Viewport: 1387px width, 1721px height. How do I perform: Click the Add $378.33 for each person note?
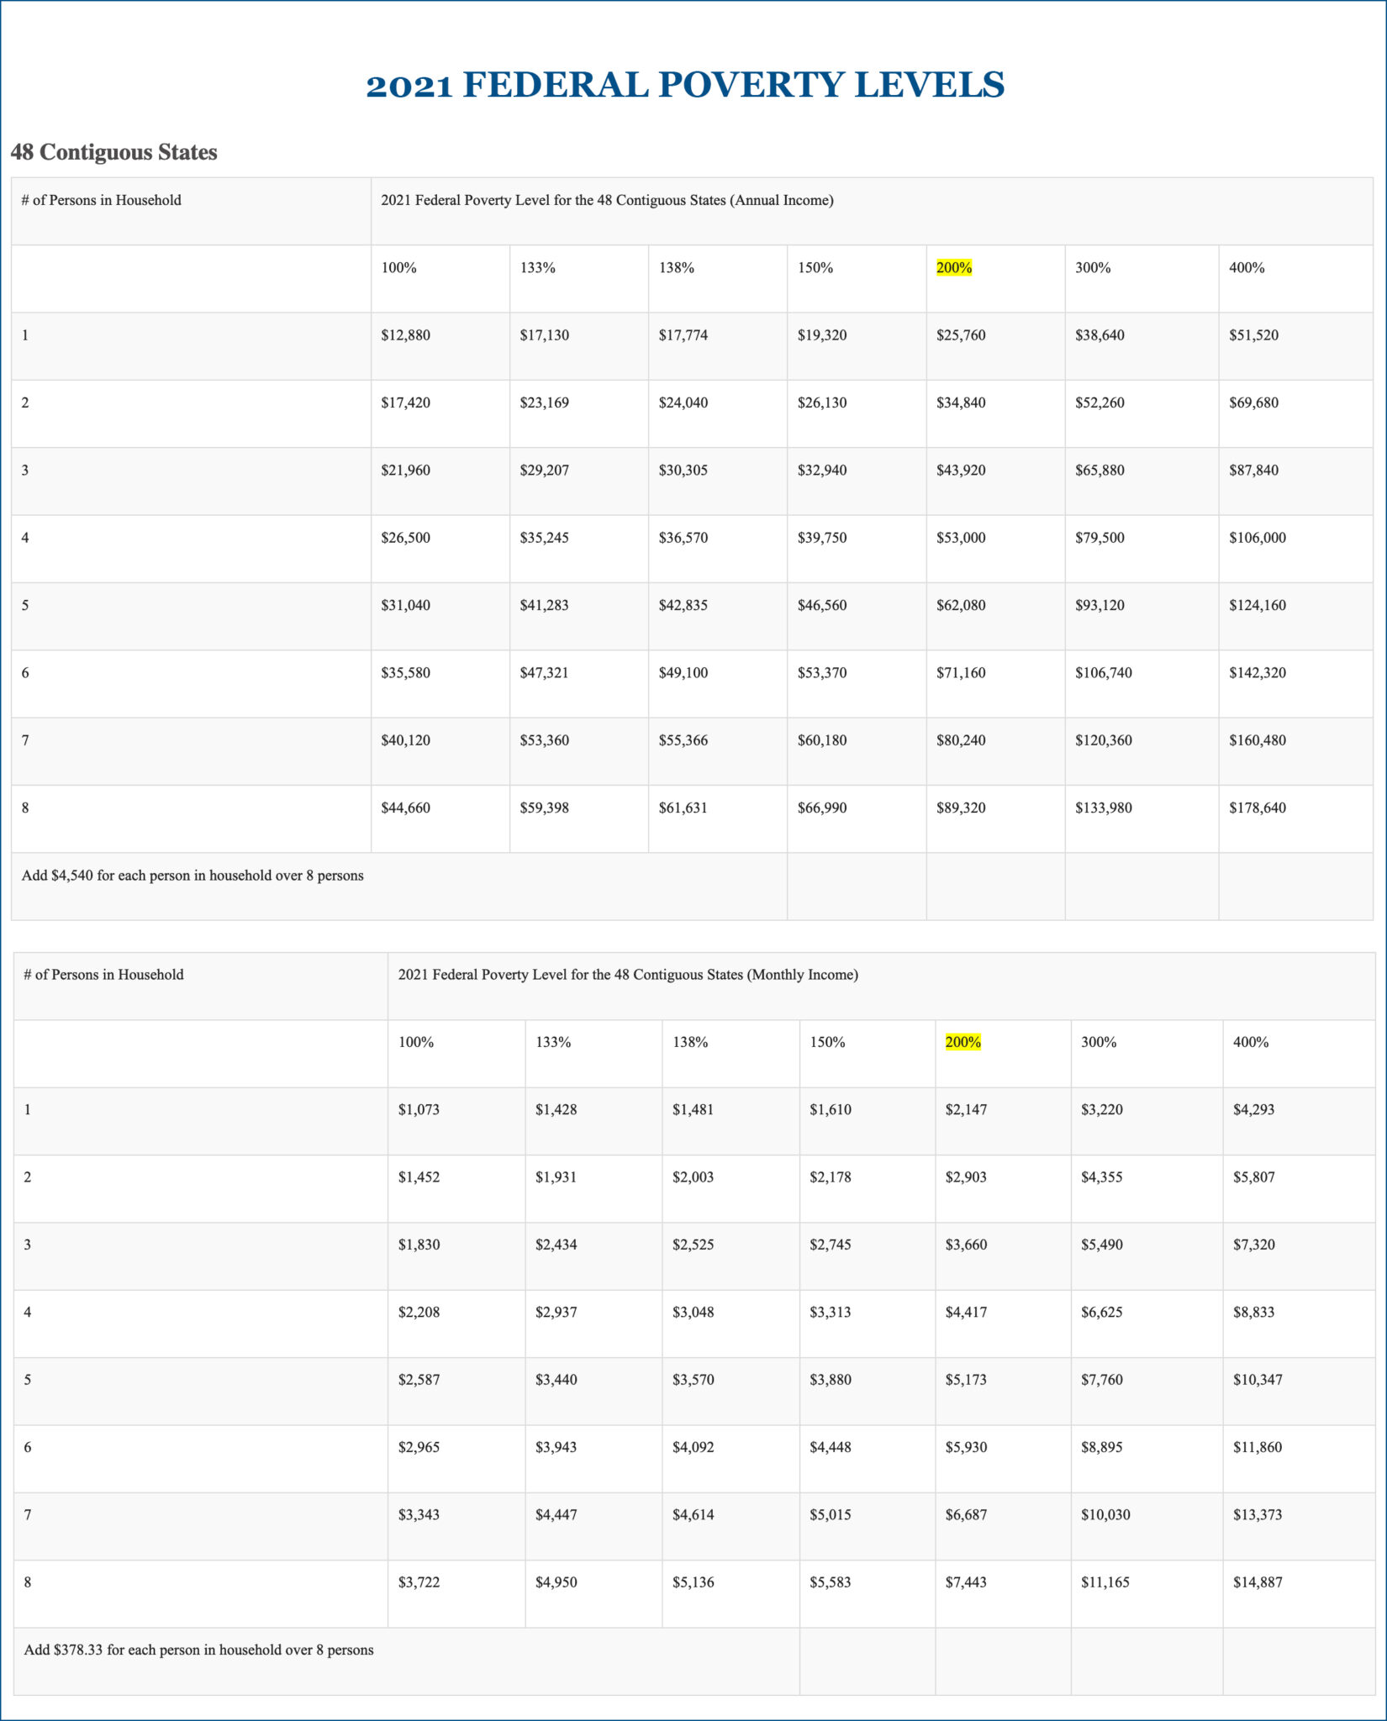[198, 1650]
